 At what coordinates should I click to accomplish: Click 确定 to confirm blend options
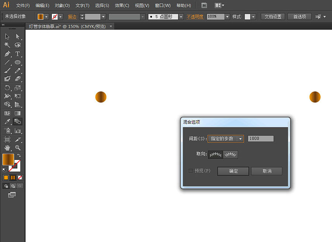(233, 171)
